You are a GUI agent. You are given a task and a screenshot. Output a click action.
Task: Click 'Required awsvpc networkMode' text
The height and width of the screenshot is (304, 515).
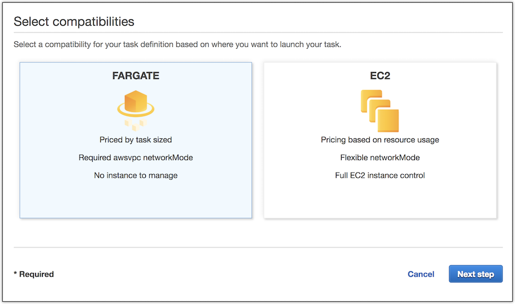[136, 158]
